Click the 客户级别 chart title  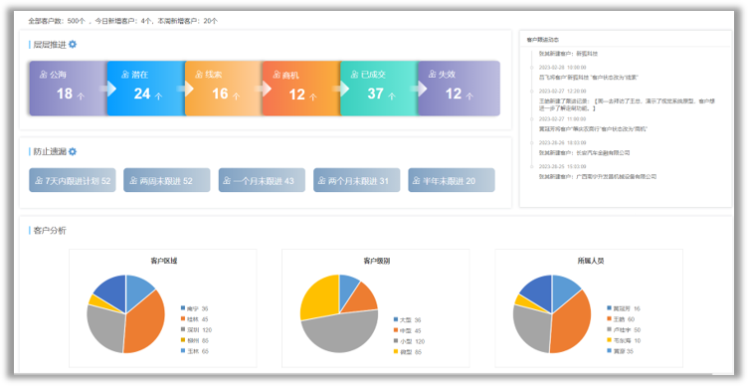[376, 261]
